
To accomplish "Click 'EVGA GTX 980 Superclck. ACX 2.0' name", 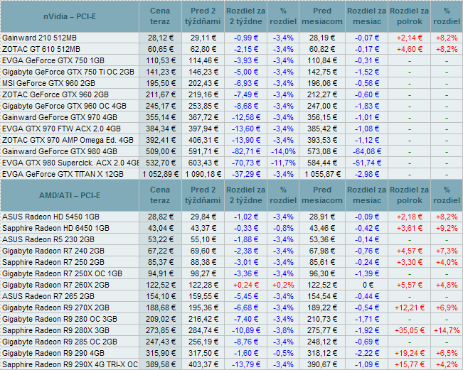I will tap(70, 163).
